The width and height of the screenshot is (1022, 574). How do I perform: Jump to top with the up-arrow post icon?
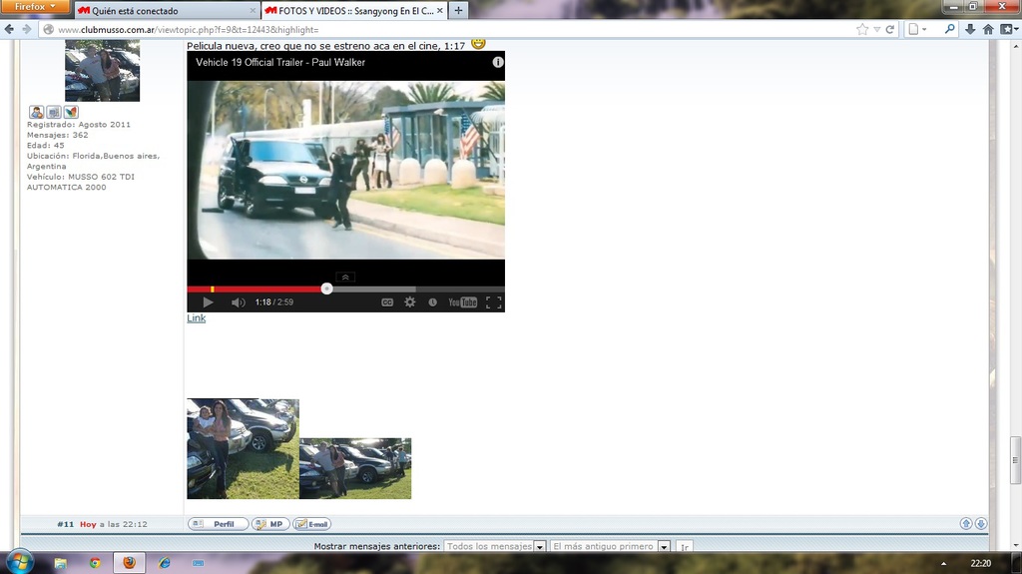click(x=966, y=523)
